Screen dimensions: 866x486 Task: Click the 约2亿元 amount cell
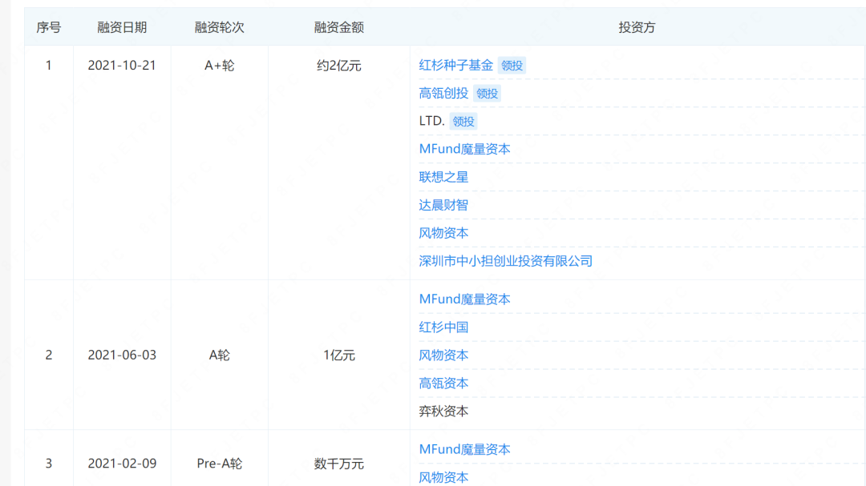point(338,66)
